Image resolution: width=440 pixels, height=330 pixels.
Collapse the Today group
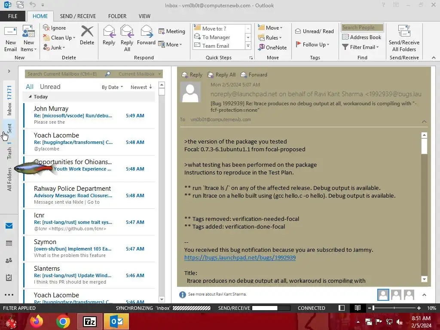pyautogui.click(x=30, y=97)
